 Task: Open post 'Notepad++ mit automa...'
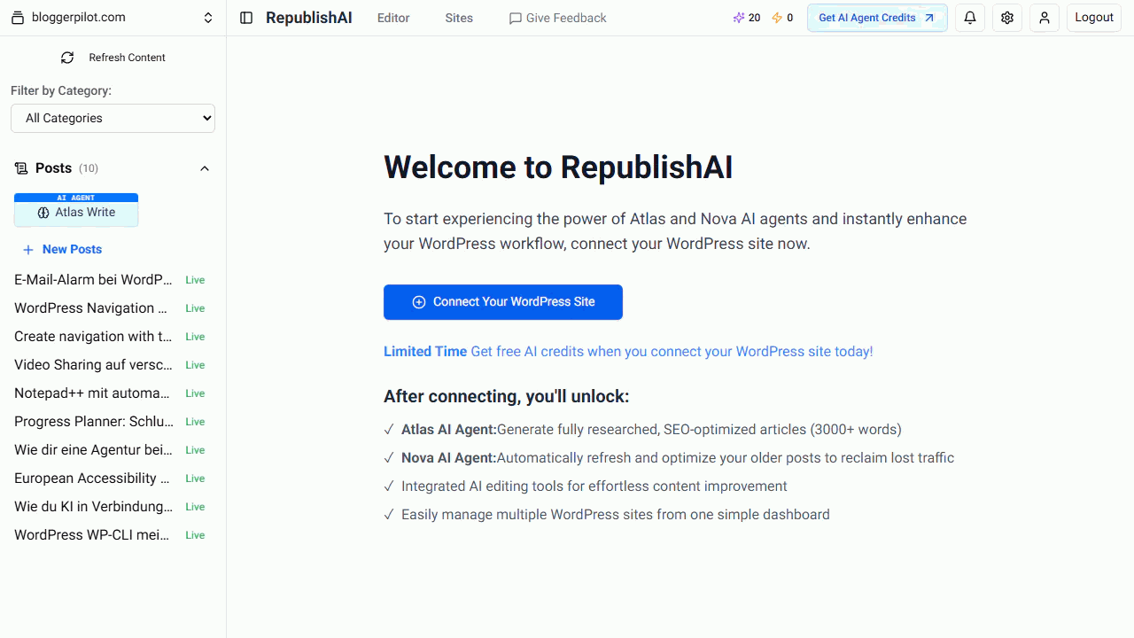click(x=92, y=393)
